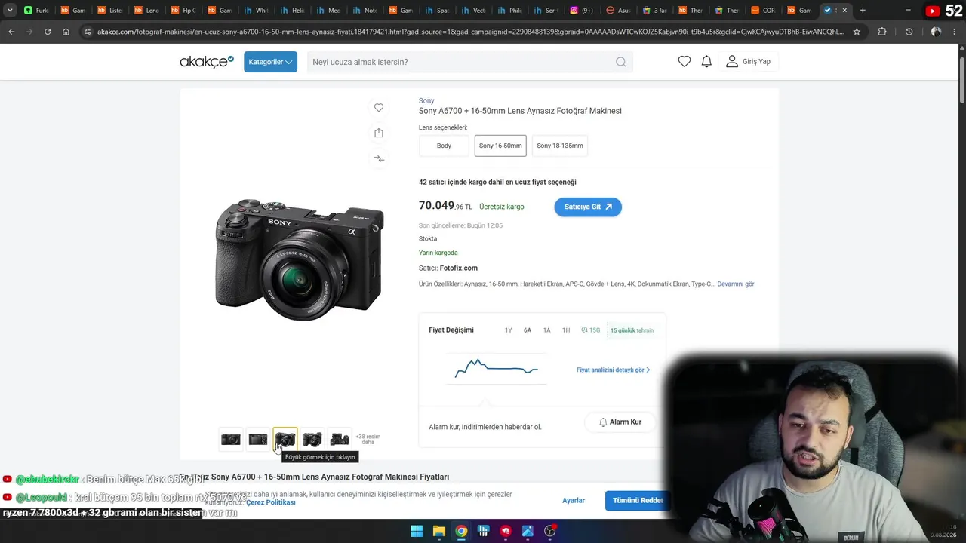
Task: Switch to the Instagram browser tab
Action: point(582,11)
